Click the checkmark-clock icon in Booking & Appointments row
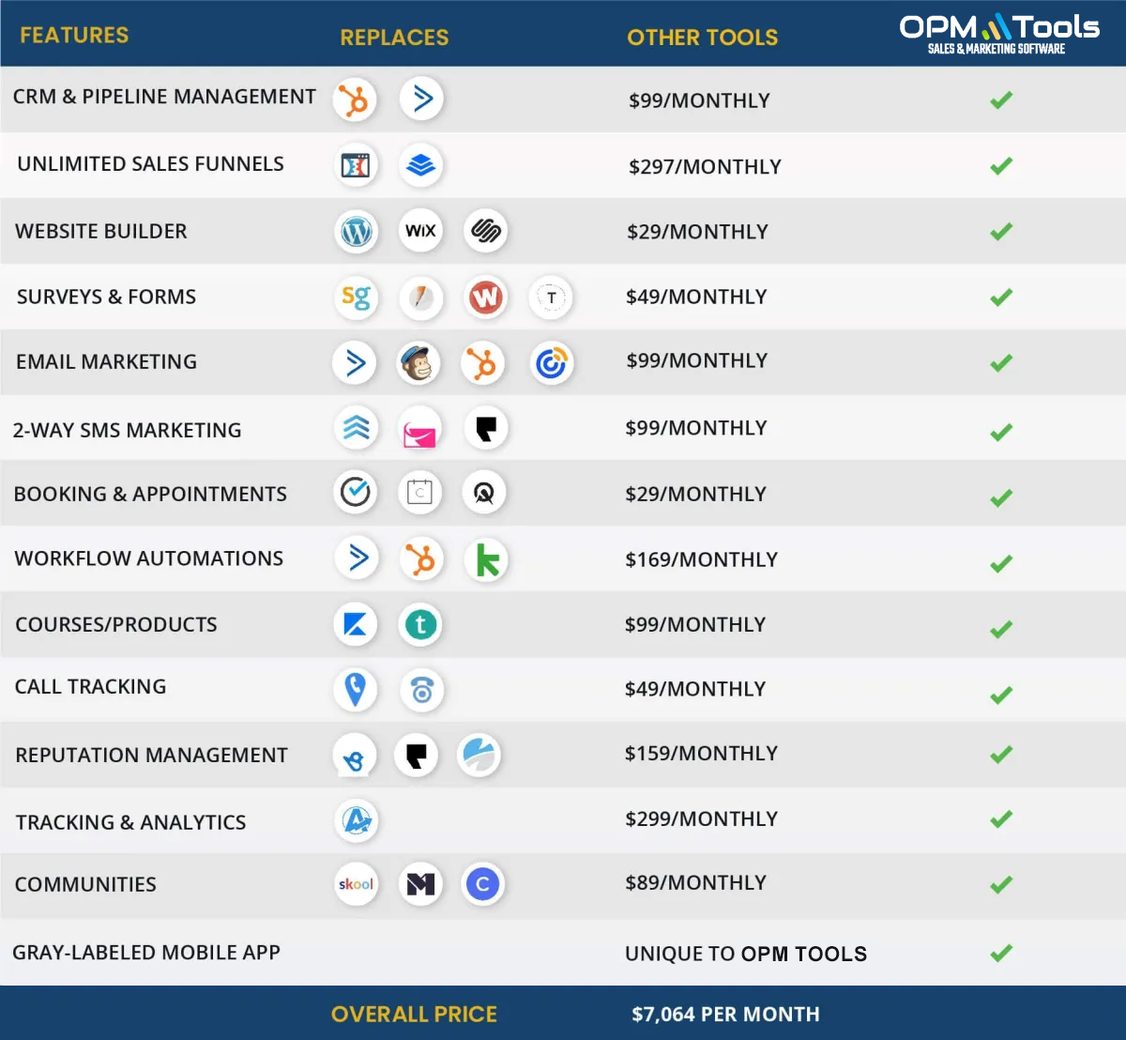 click(356, 491)
